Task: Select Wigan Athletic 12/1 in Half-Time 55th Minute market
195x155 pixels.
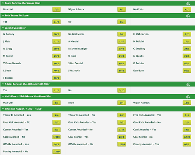Action: [187, 103]
